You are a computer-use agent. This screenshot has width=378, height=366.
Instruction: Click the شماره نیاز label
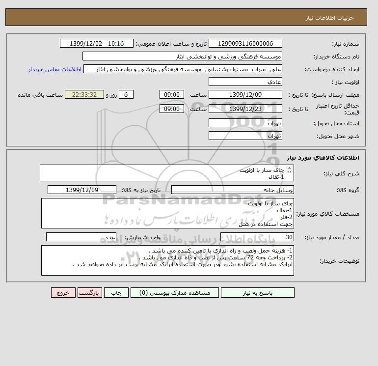tap(346, 44)
